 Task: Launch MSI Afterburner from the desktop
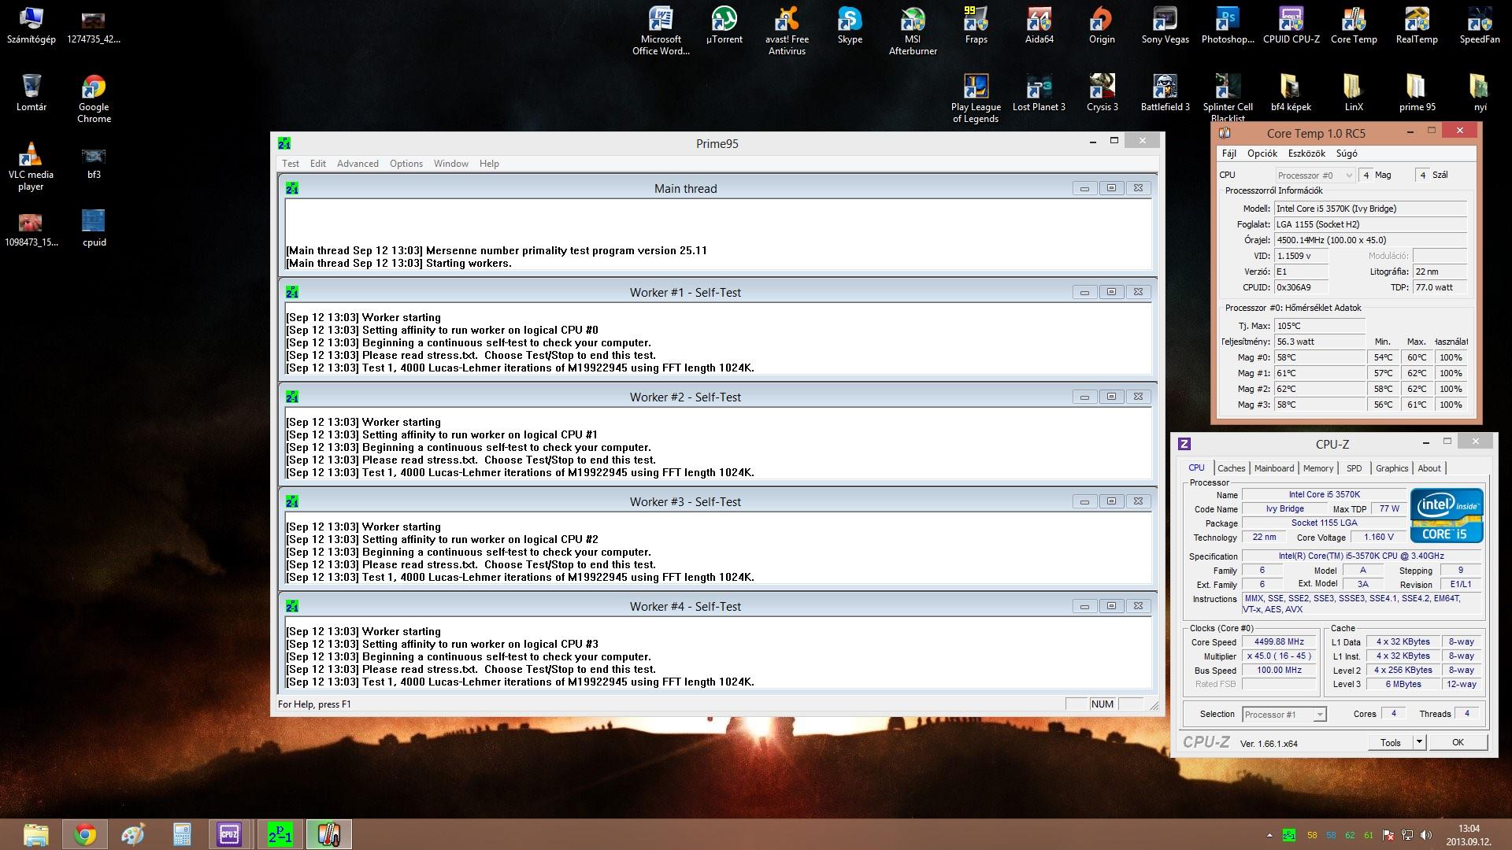(913, 31)
